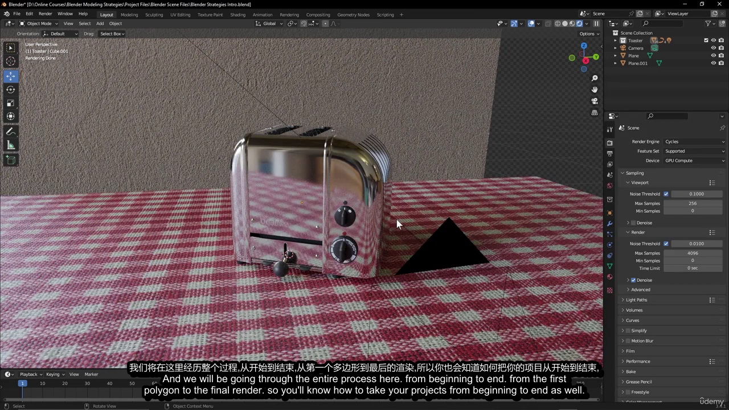729x410 pixels.
Task: Expand the Advanced sampling panel
Action: (640, 290)
